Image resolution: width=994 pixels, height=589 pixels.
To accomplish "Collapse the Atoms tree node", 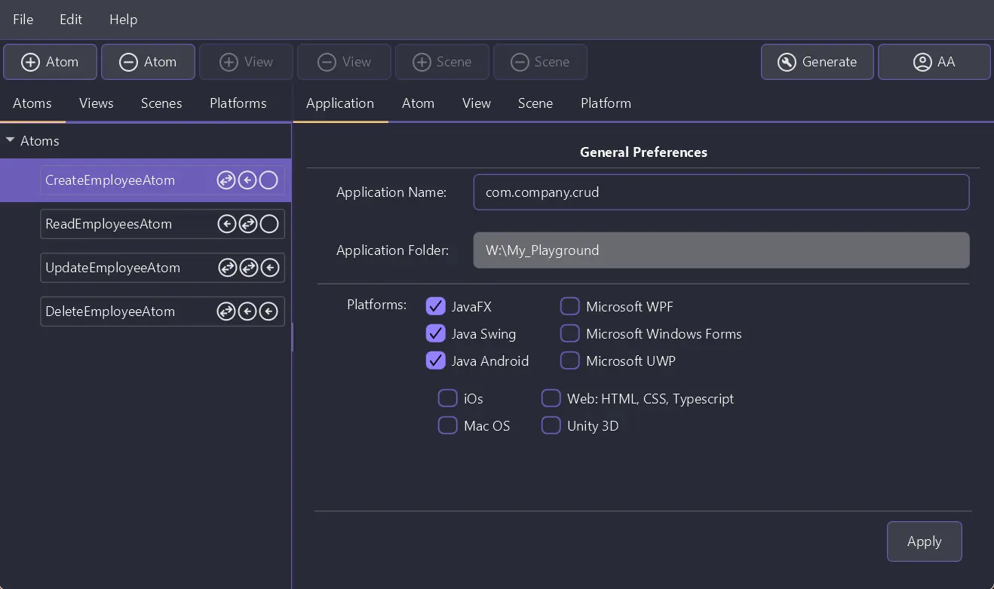I will point(11,141).
